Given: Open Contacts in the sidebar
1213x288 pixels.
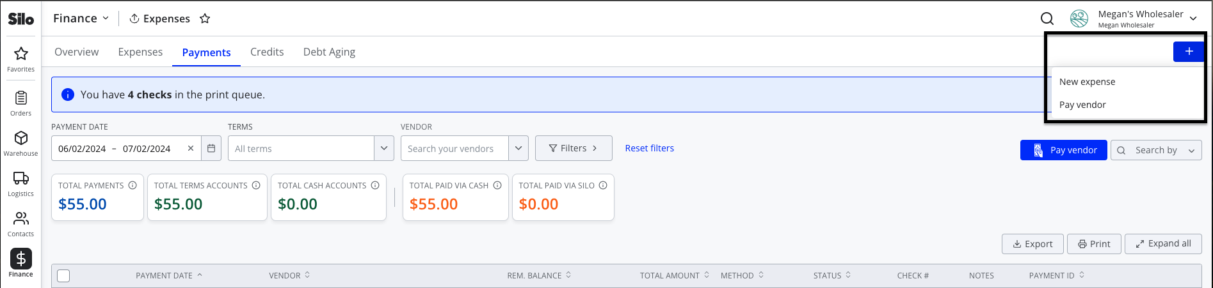Looking at the screenshot, I should [x=20, y=224].
